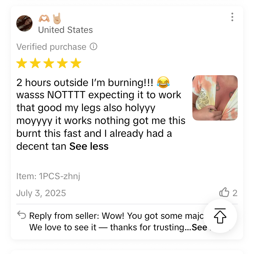Click the heart hands emoji in username
254x254 pixels.
click(x=44, y=18)
